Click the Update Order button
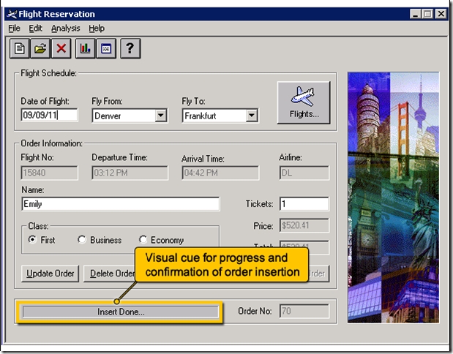The height and width of the screenshot is (354, 453). [50, 274]
